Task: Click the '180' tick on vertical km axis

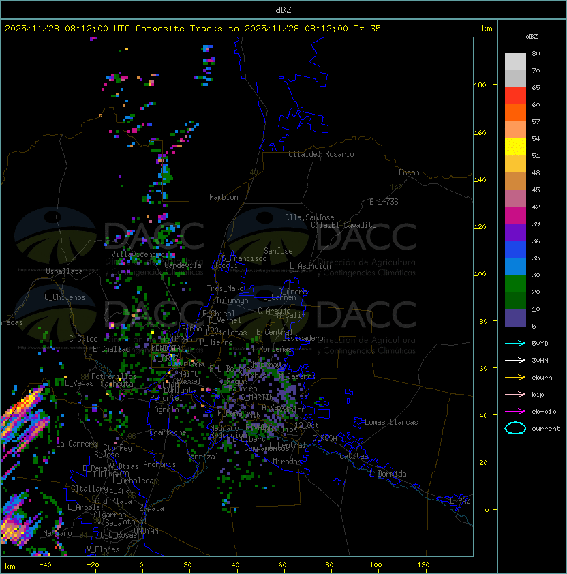Action: [480, 85]
